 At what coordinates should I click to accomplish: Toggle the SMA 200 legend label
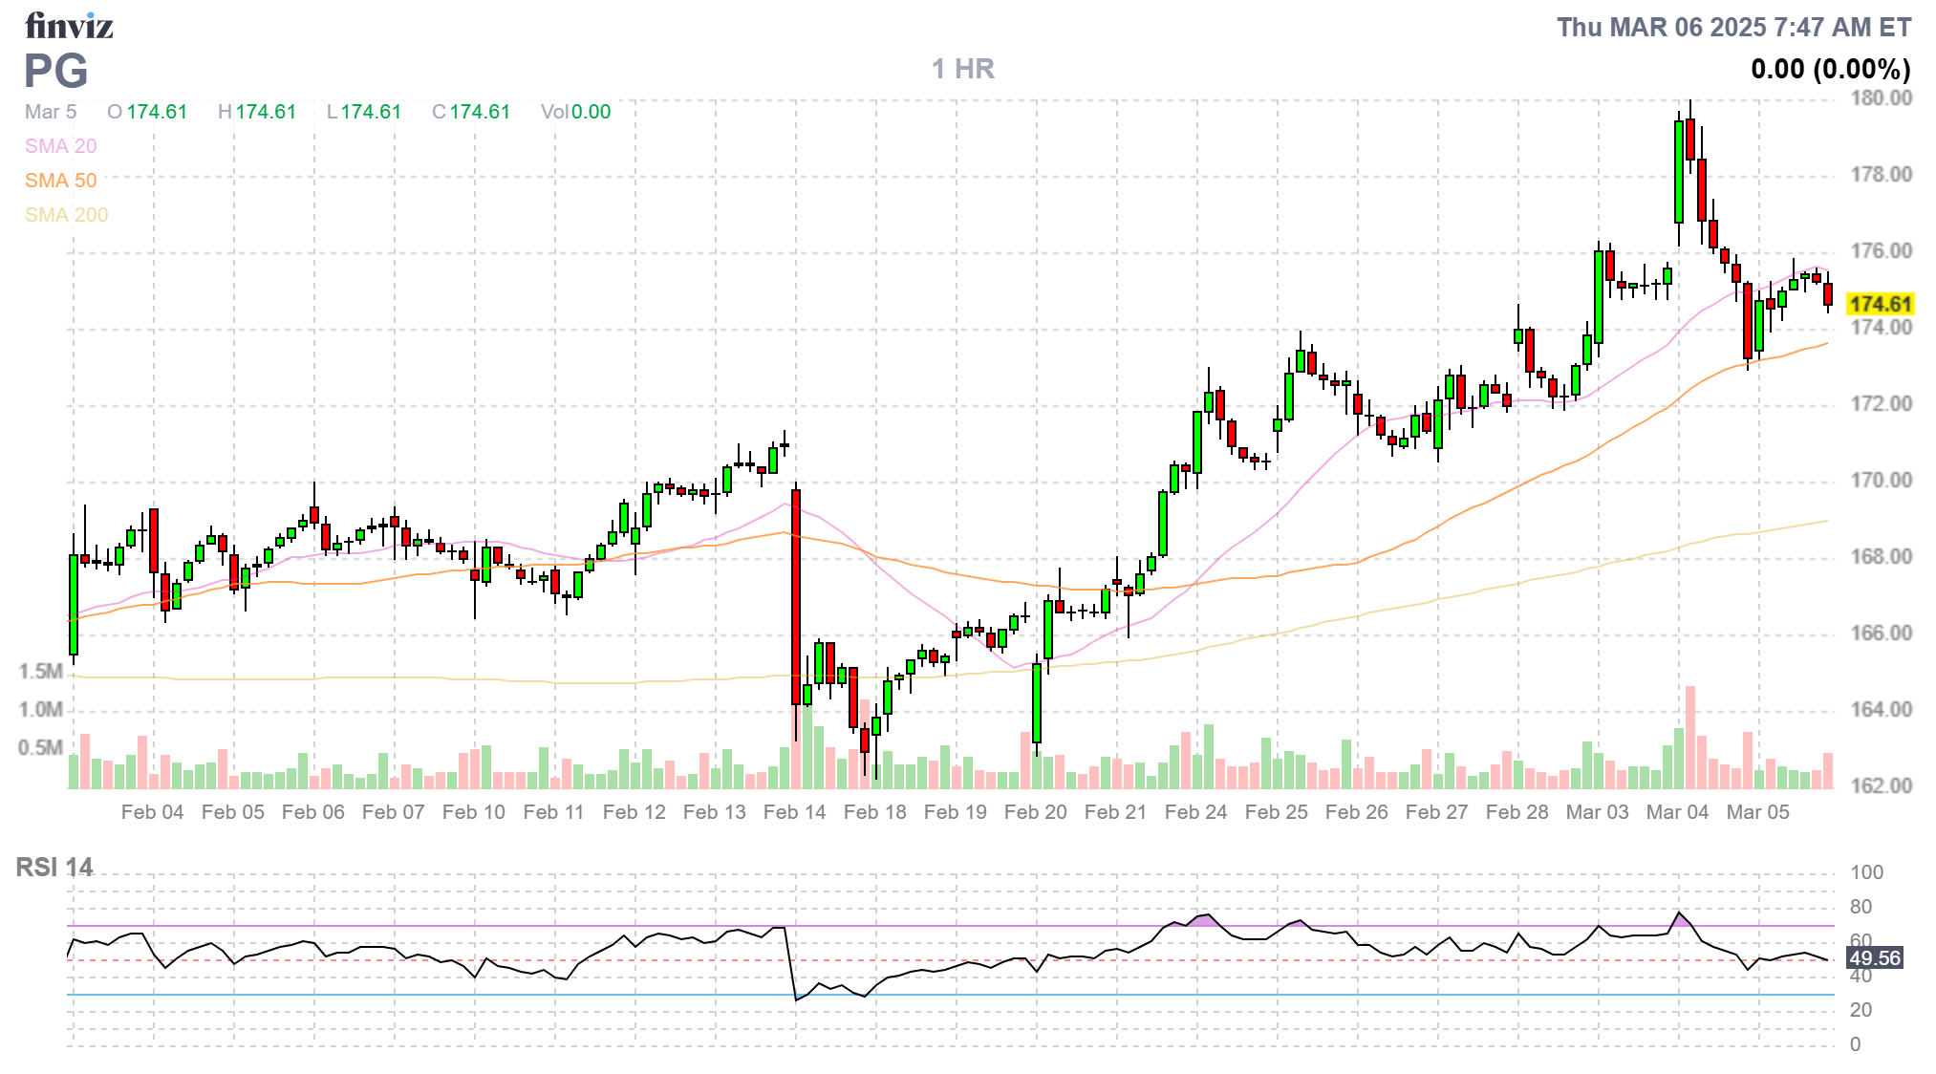pyautogui.click(x=66, y=215)
